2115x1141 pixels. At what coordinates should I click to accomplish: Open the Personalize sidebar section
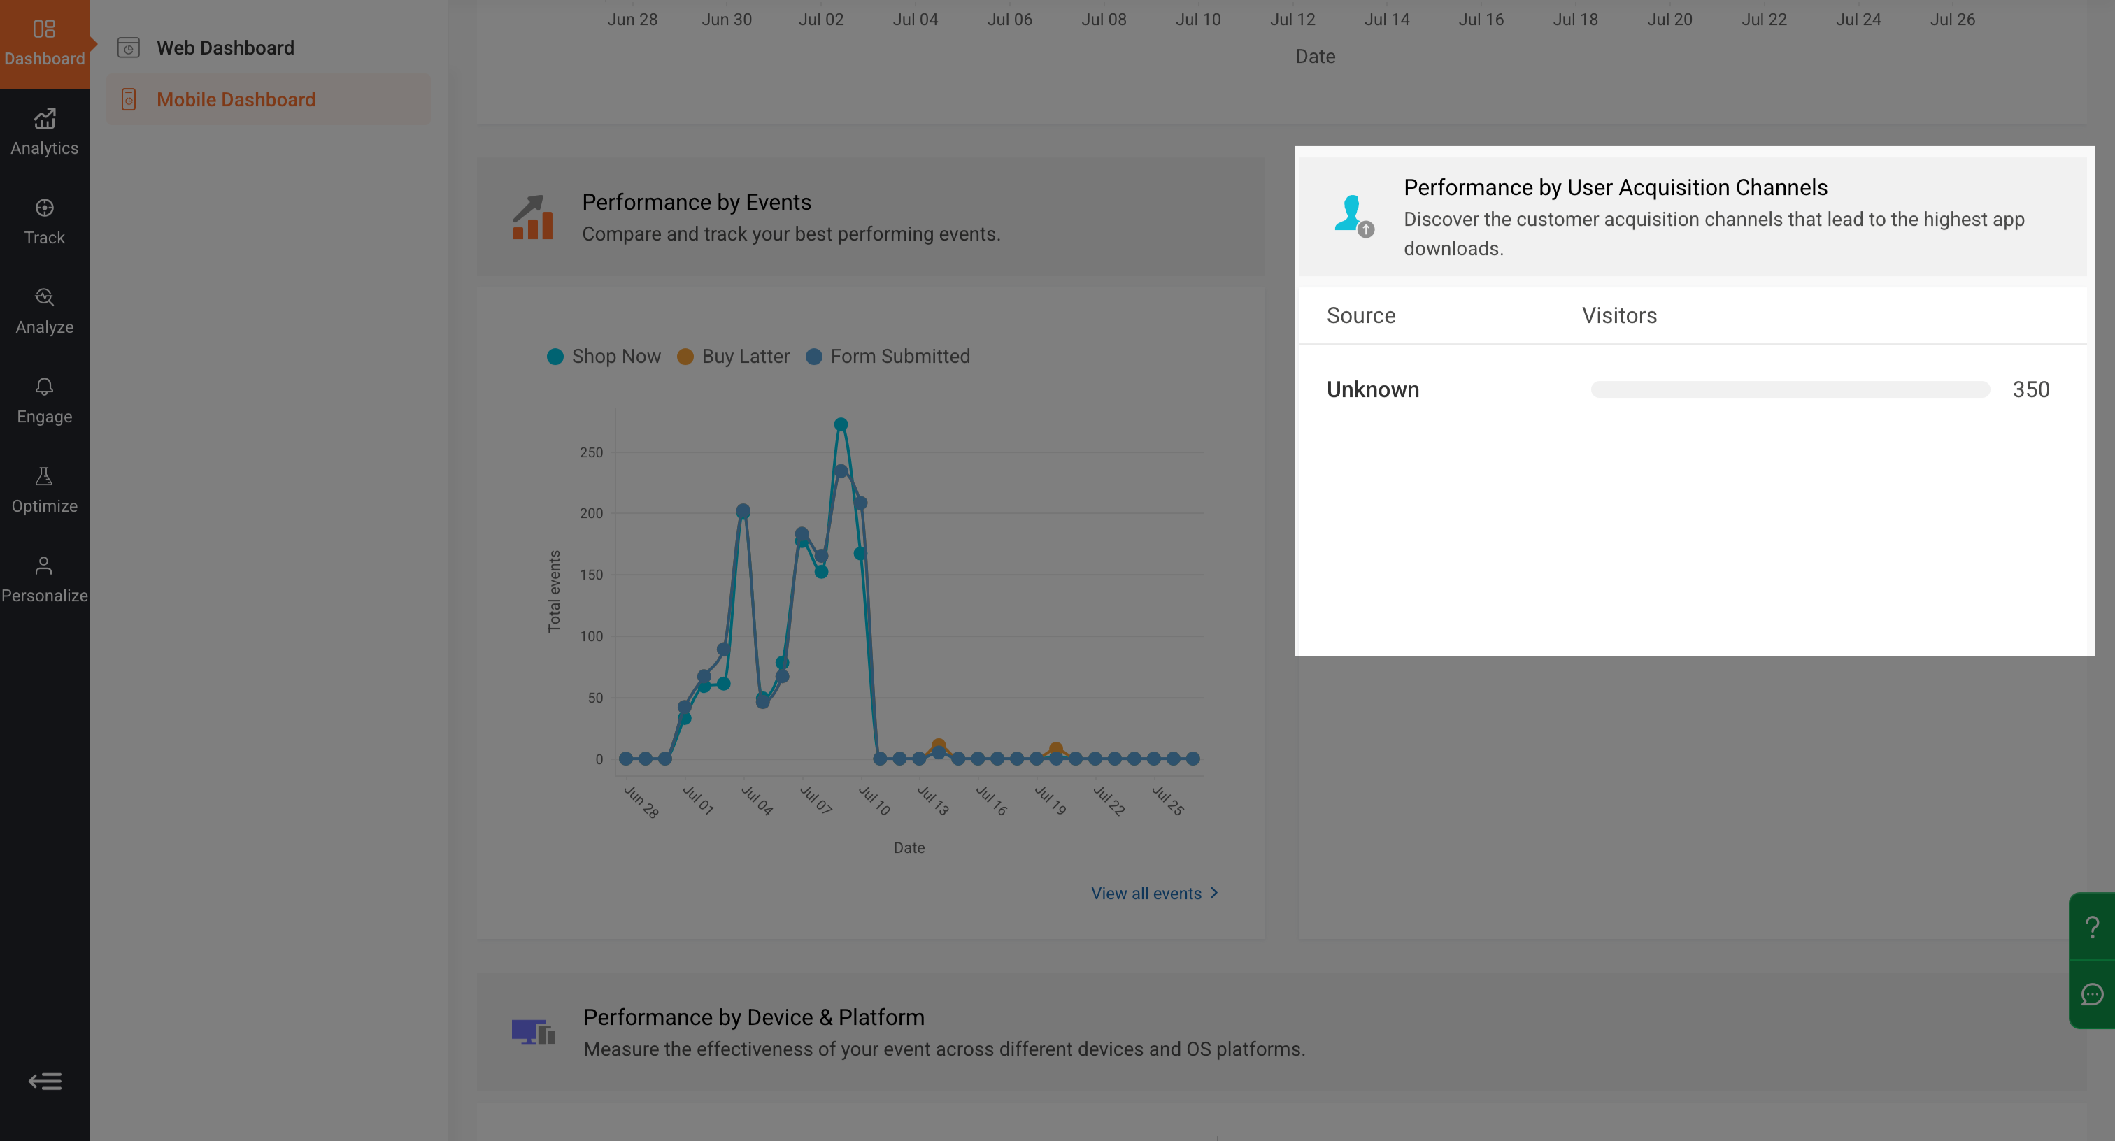pos(44,580)
